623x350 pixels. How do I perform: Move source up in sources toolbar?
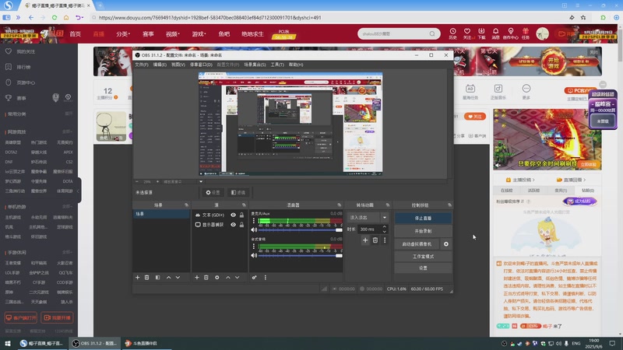tap(228, 278)
